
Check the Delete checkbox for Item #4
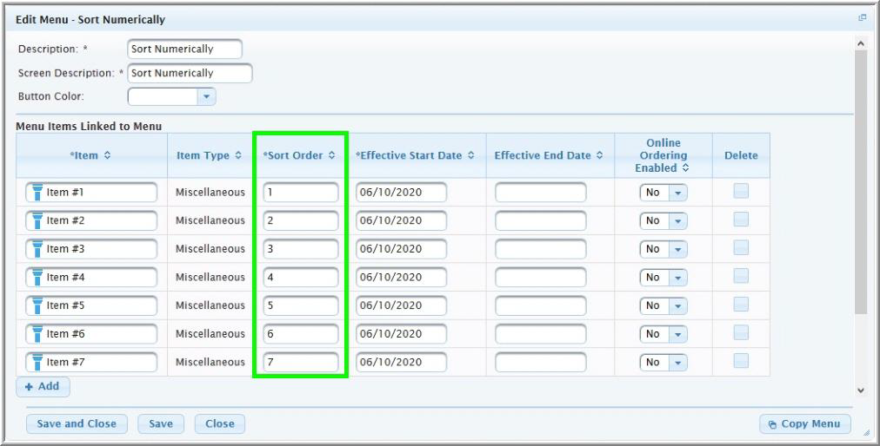[x=741, y=276]
